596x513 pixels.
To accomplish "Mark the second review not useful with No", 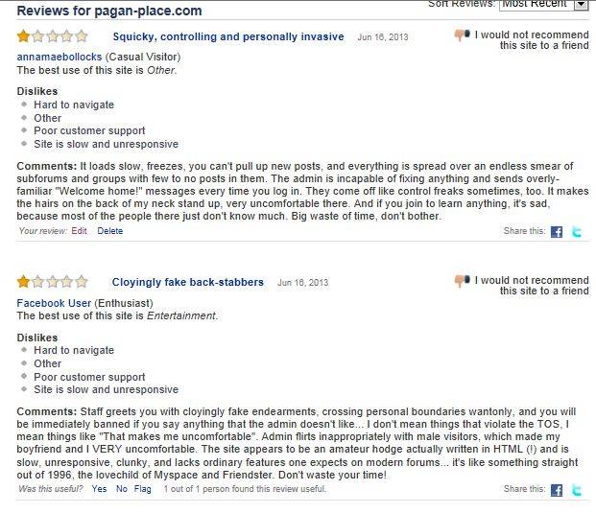I will (122, 489).
